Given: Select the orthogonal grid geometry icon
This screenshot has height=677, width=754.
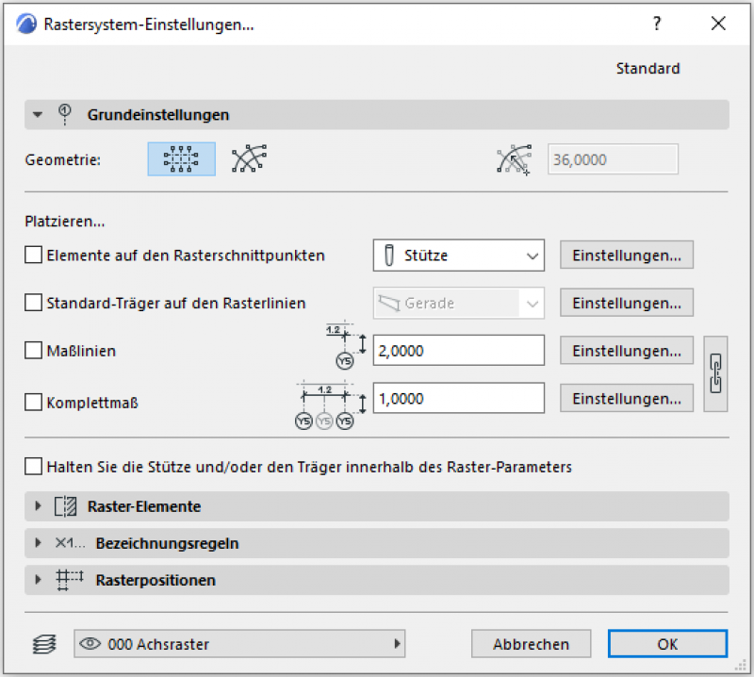Looking at the screenshot, I should click(181, 159).
